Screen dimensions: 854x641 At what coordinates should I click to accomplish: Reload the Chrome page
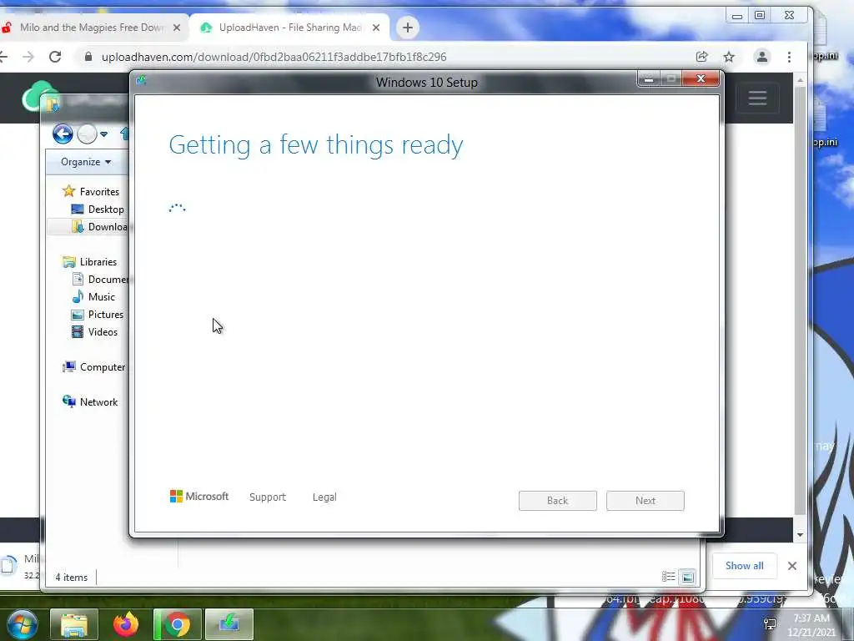pos(55,57)
